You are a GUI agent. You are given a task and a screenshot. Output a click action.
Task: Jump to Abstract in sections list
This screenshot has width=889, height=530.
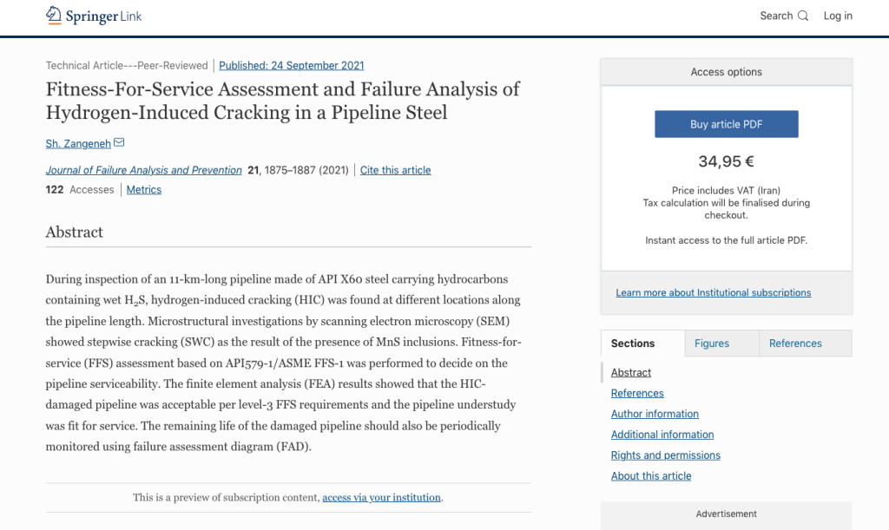[x=631, y=373]
